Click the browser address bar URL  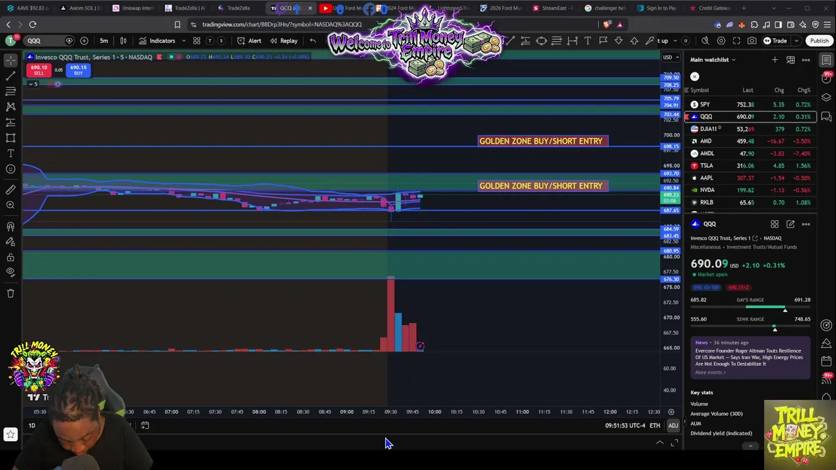point(281,25)
